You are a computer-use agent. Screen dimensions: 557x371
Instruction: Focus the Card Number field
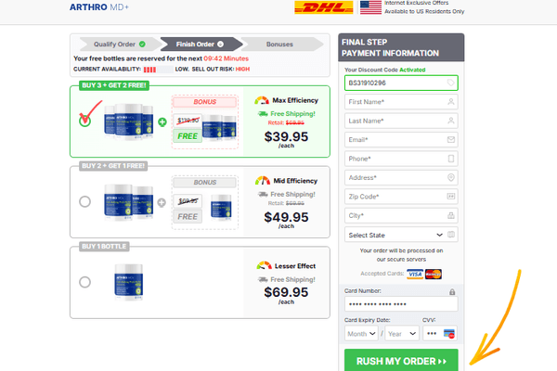pos(401,304)
